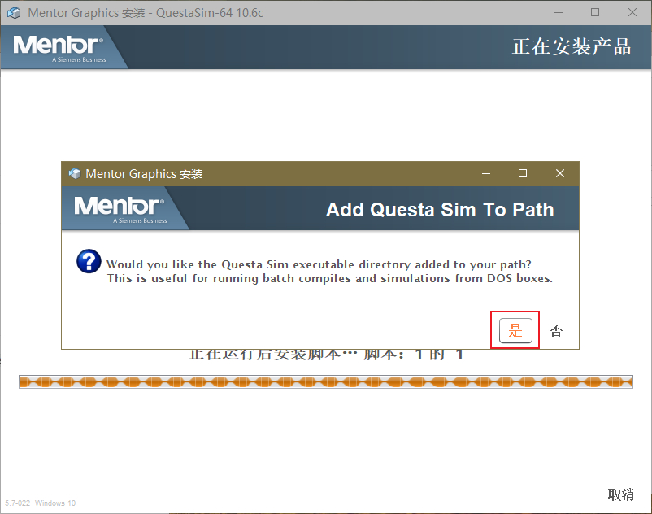652x514 pixels.
Task: Close the Add Questa Sim To Path dialog
Action: [x=560, y=173]
